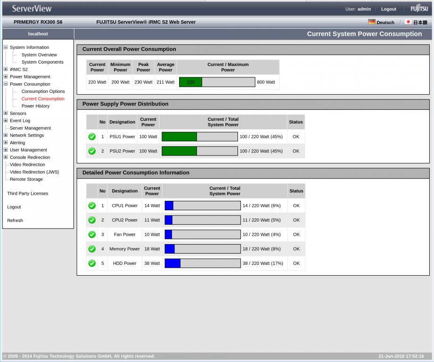This screenshot has width=434, height=362.
Task: Click the German flag icon for Deutsch
Action: [x=371, y=22]
